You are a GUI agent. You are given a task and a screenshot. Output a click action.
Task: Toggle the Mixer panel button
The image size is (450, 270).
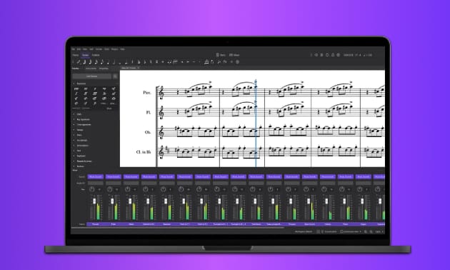click(234, 55)
